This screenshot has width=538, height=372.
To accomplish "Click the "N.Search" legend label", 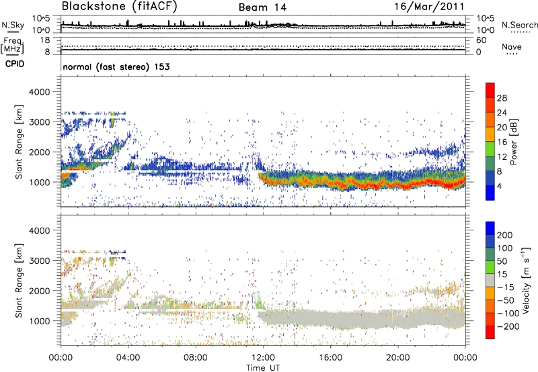I will click(x=520, y=25).
